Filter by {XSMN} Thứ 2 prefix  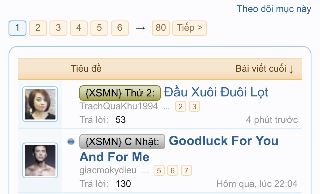tap(120, 93)
